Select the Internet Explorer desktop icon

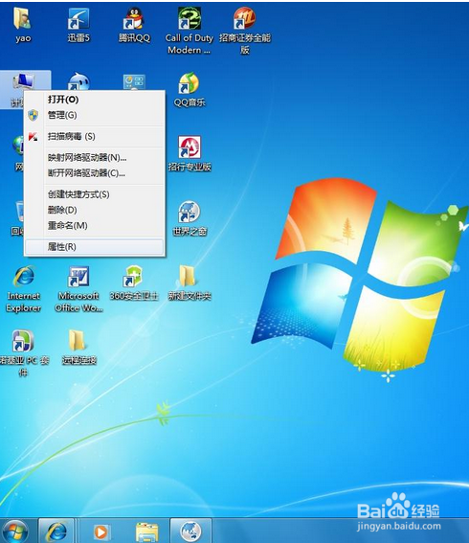pos(24,277)
